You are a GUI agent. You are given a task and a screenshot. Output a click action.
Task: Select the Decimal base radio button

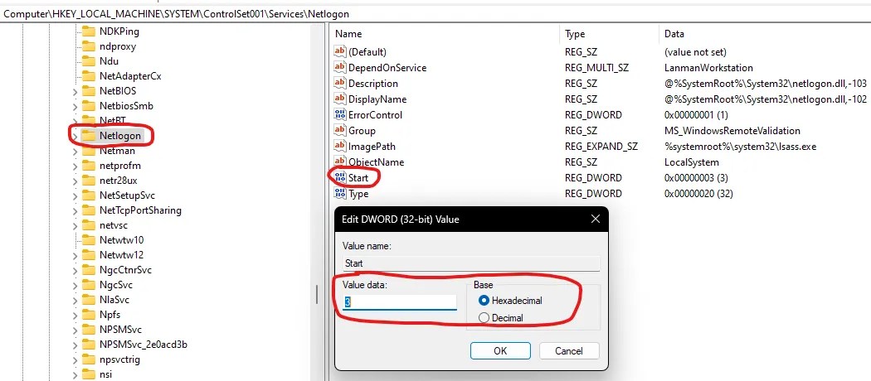[x=484, y=318]
